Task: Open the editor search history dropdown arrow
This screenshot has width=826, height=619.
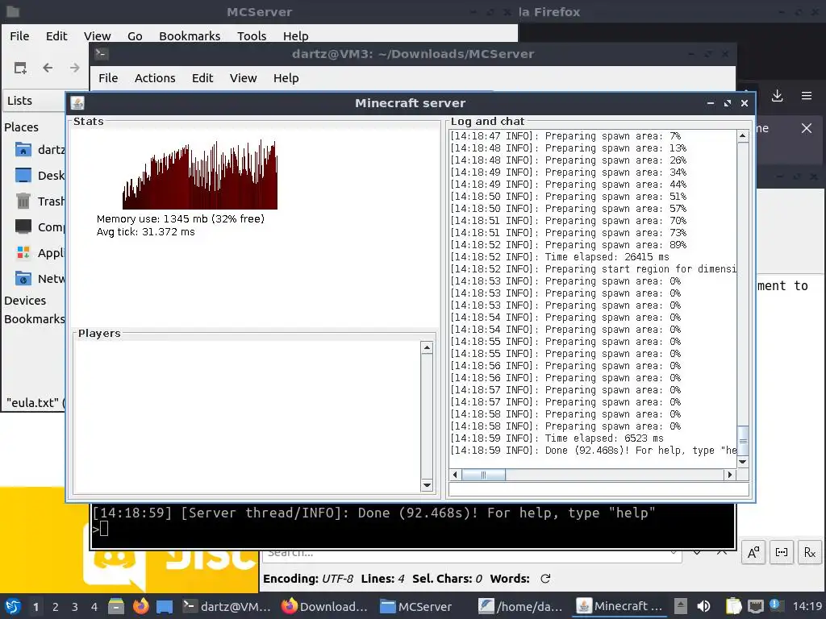Action: click(x=674, y=553)
